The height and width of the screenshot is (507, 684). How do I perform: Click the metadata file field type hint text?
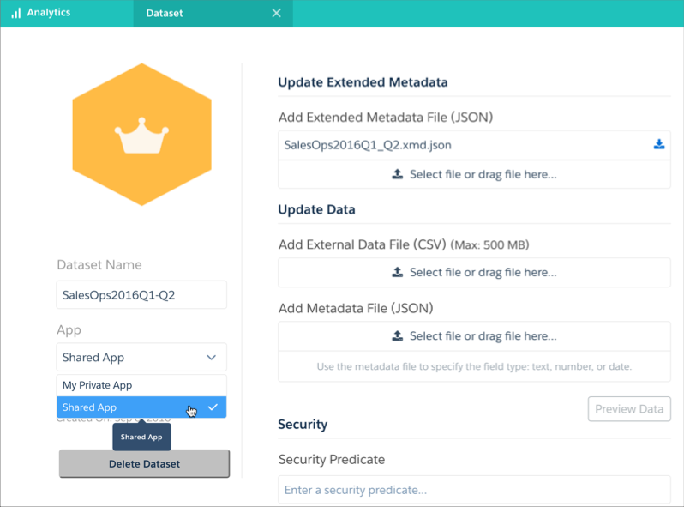point(474,366)
